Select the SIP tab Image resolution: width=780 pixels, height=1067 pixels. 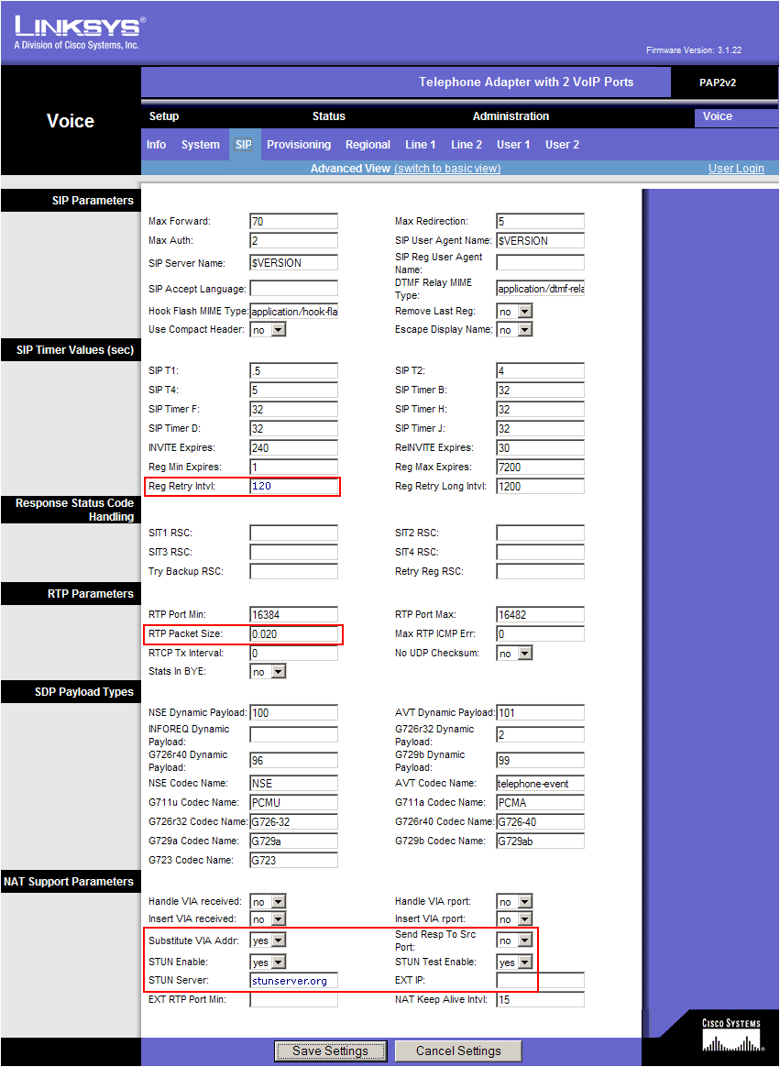tap(244, 144)
